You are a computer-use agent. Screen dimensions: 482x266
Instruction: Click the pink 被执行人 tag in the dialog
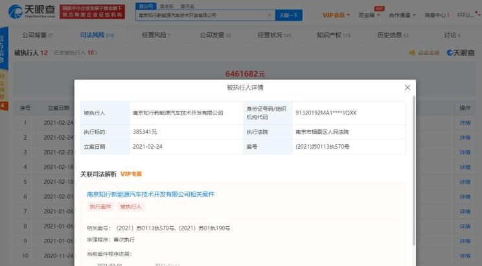click(x=131, y=206)
